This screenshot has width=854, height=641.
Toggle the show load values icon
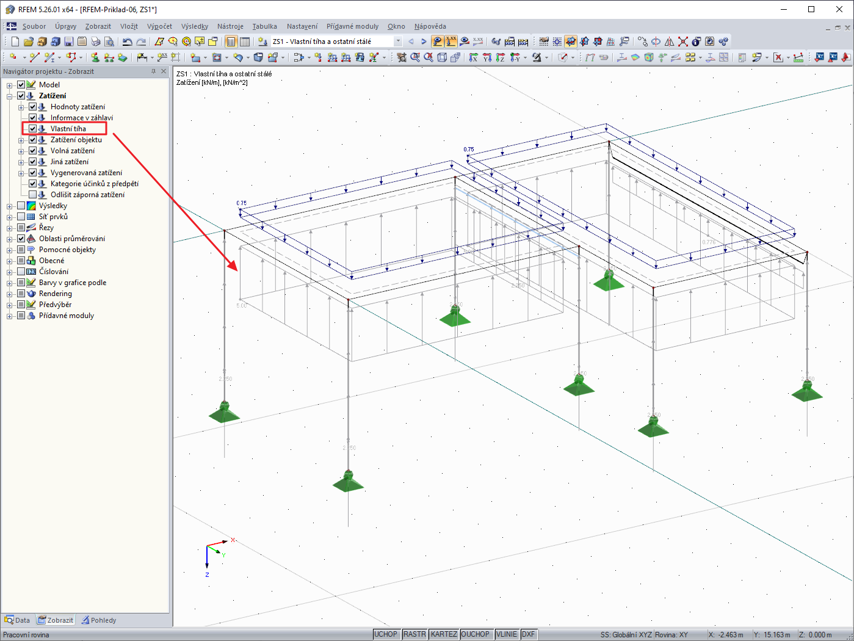click(451, 42)
